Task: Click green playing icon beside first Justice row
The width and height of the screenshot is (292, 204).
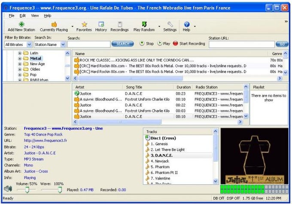Action: (76, 93)
